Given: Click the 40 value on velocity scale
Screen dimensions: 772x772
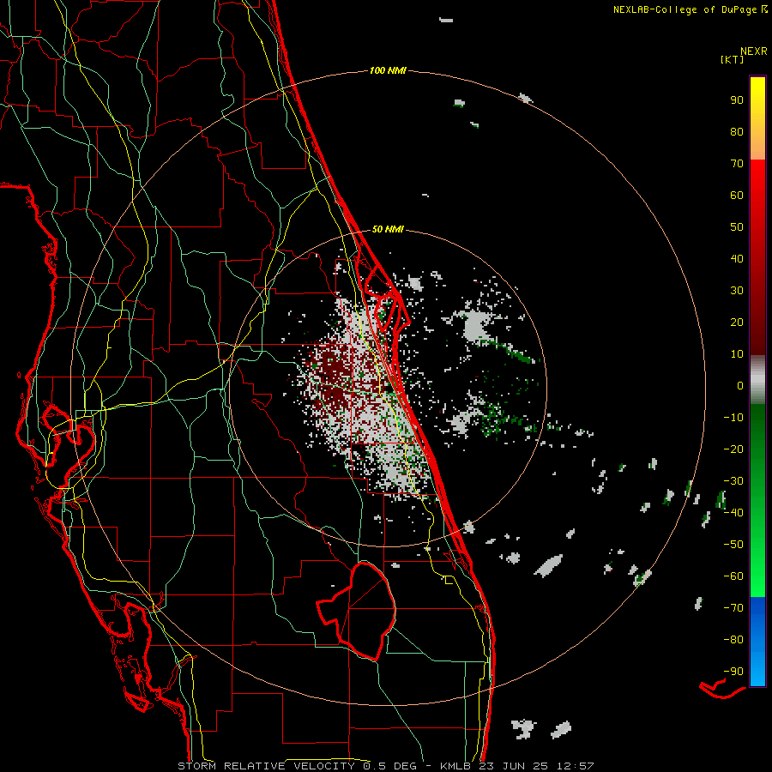Looking at the screenshot, I should pos(737,259).
